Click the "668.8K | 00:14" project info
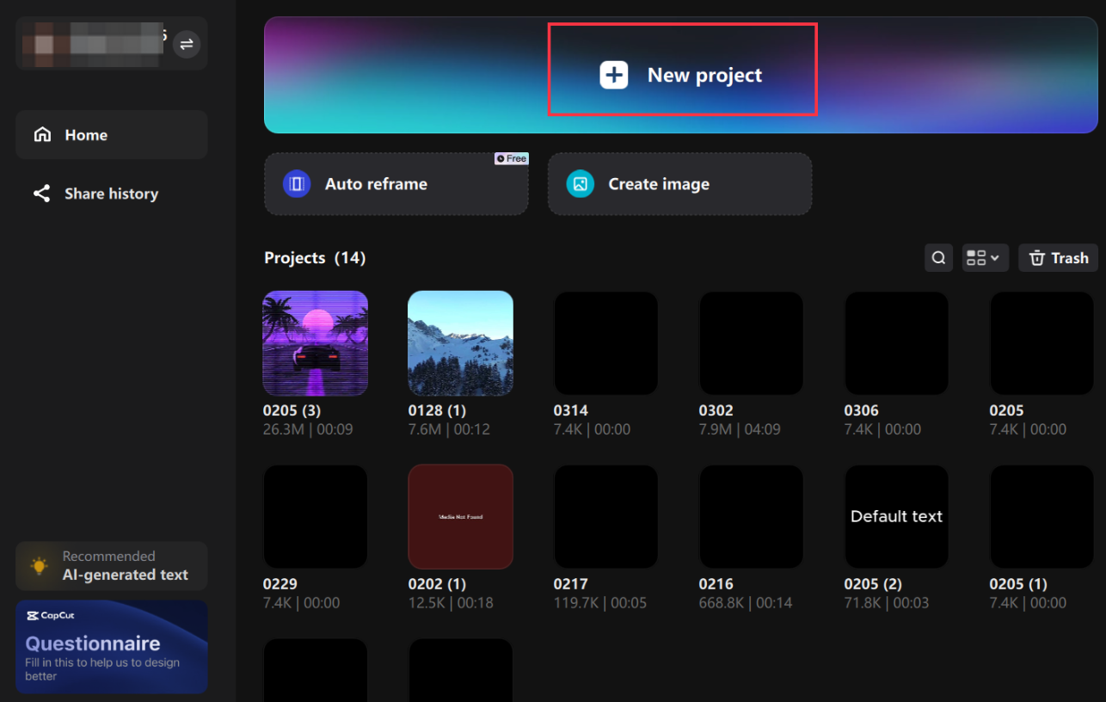Screen dimensions: 1106x702 (x=746, y=603)
